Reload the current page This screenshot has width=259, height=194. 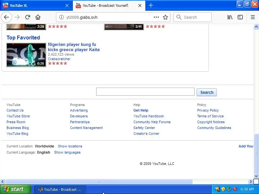coord(28,17)
